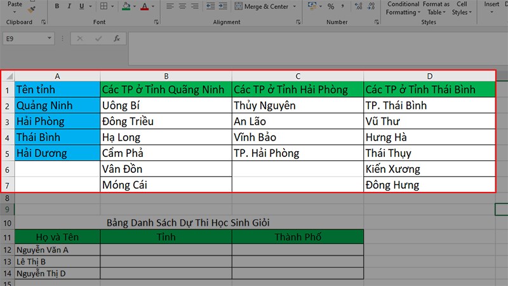
Task: Select header 'Các TP ở Tỉnh Quãng Ninh'
Action: point(166,89)
